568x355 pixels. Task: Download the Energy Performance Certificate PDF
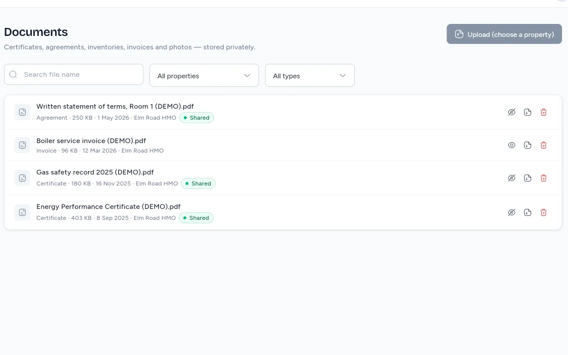(x=528, y=212)
